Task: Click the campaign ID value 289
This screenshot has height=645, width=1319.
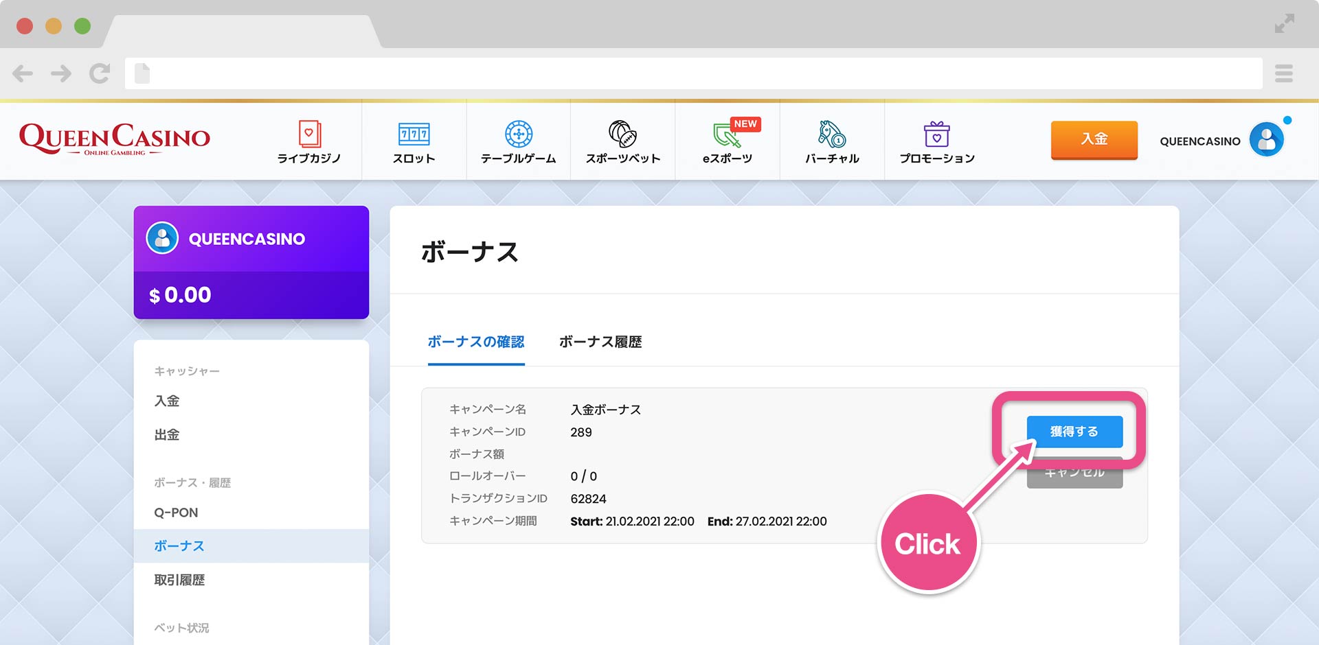Action: 581,432
